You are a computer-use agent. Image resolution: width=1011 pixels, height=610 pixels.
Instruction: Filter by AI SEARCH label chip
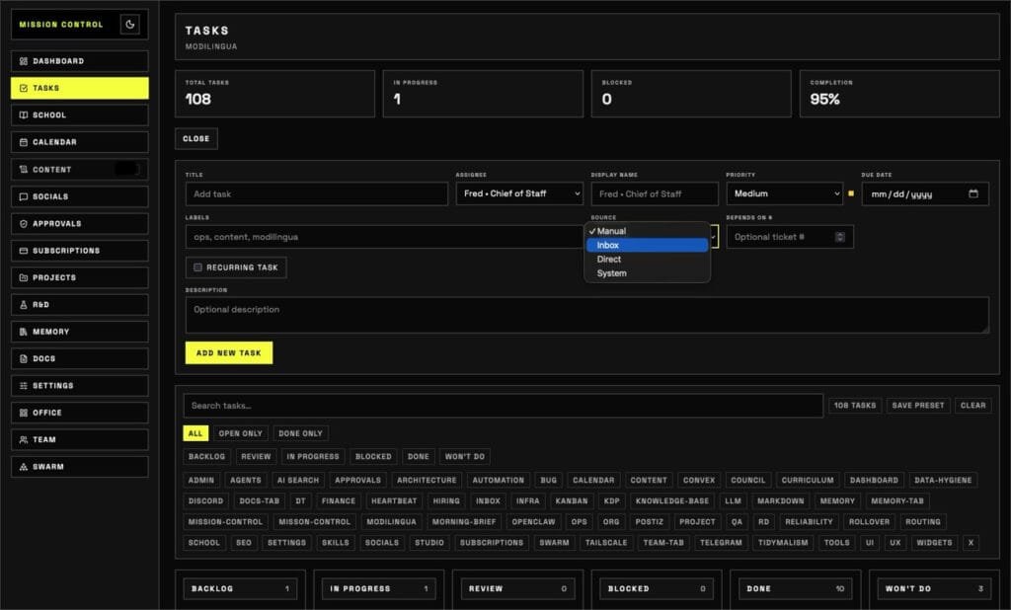(x=298, y=481)
